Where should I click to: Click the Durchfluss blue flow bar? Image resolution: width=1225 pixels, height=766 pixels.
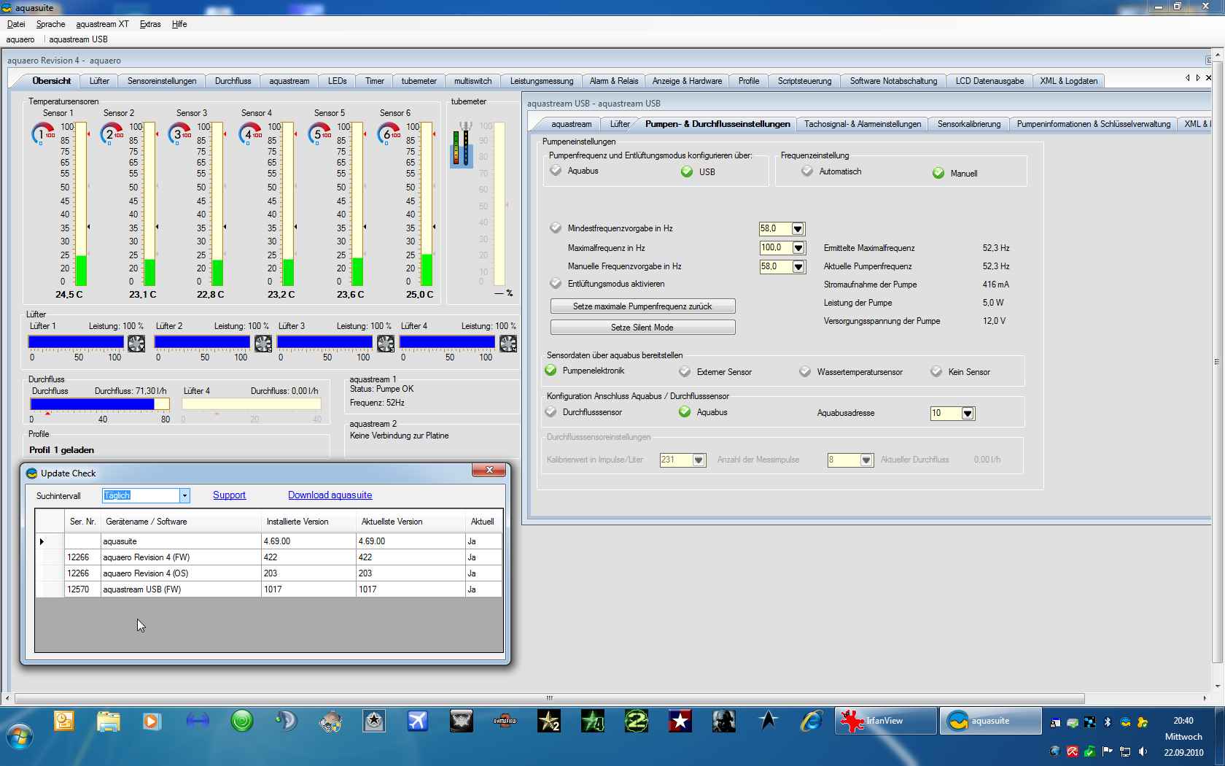[x=92, y=404]
